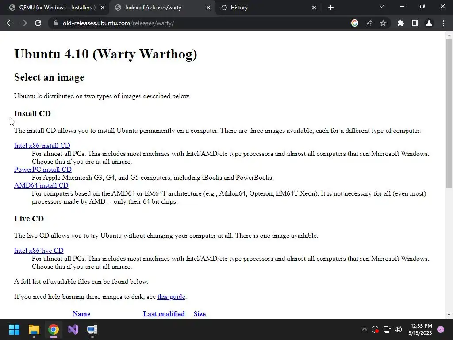Show hidden system tray icons

click(365, 329)
